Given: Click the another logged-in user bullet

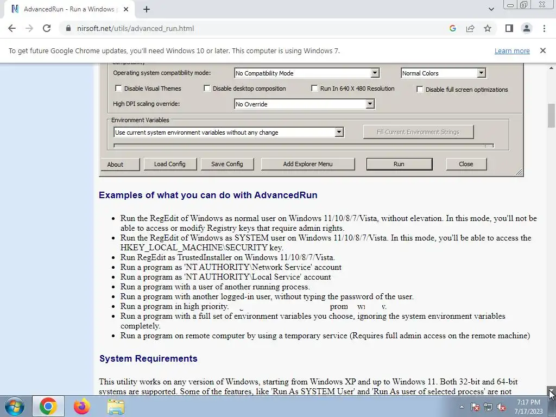Looking at the screenshot, I should [x=267, y=296].
